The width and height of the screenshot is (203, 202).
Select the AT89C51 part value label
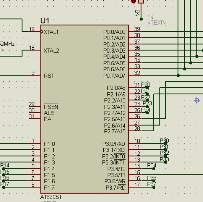point(51,197)
